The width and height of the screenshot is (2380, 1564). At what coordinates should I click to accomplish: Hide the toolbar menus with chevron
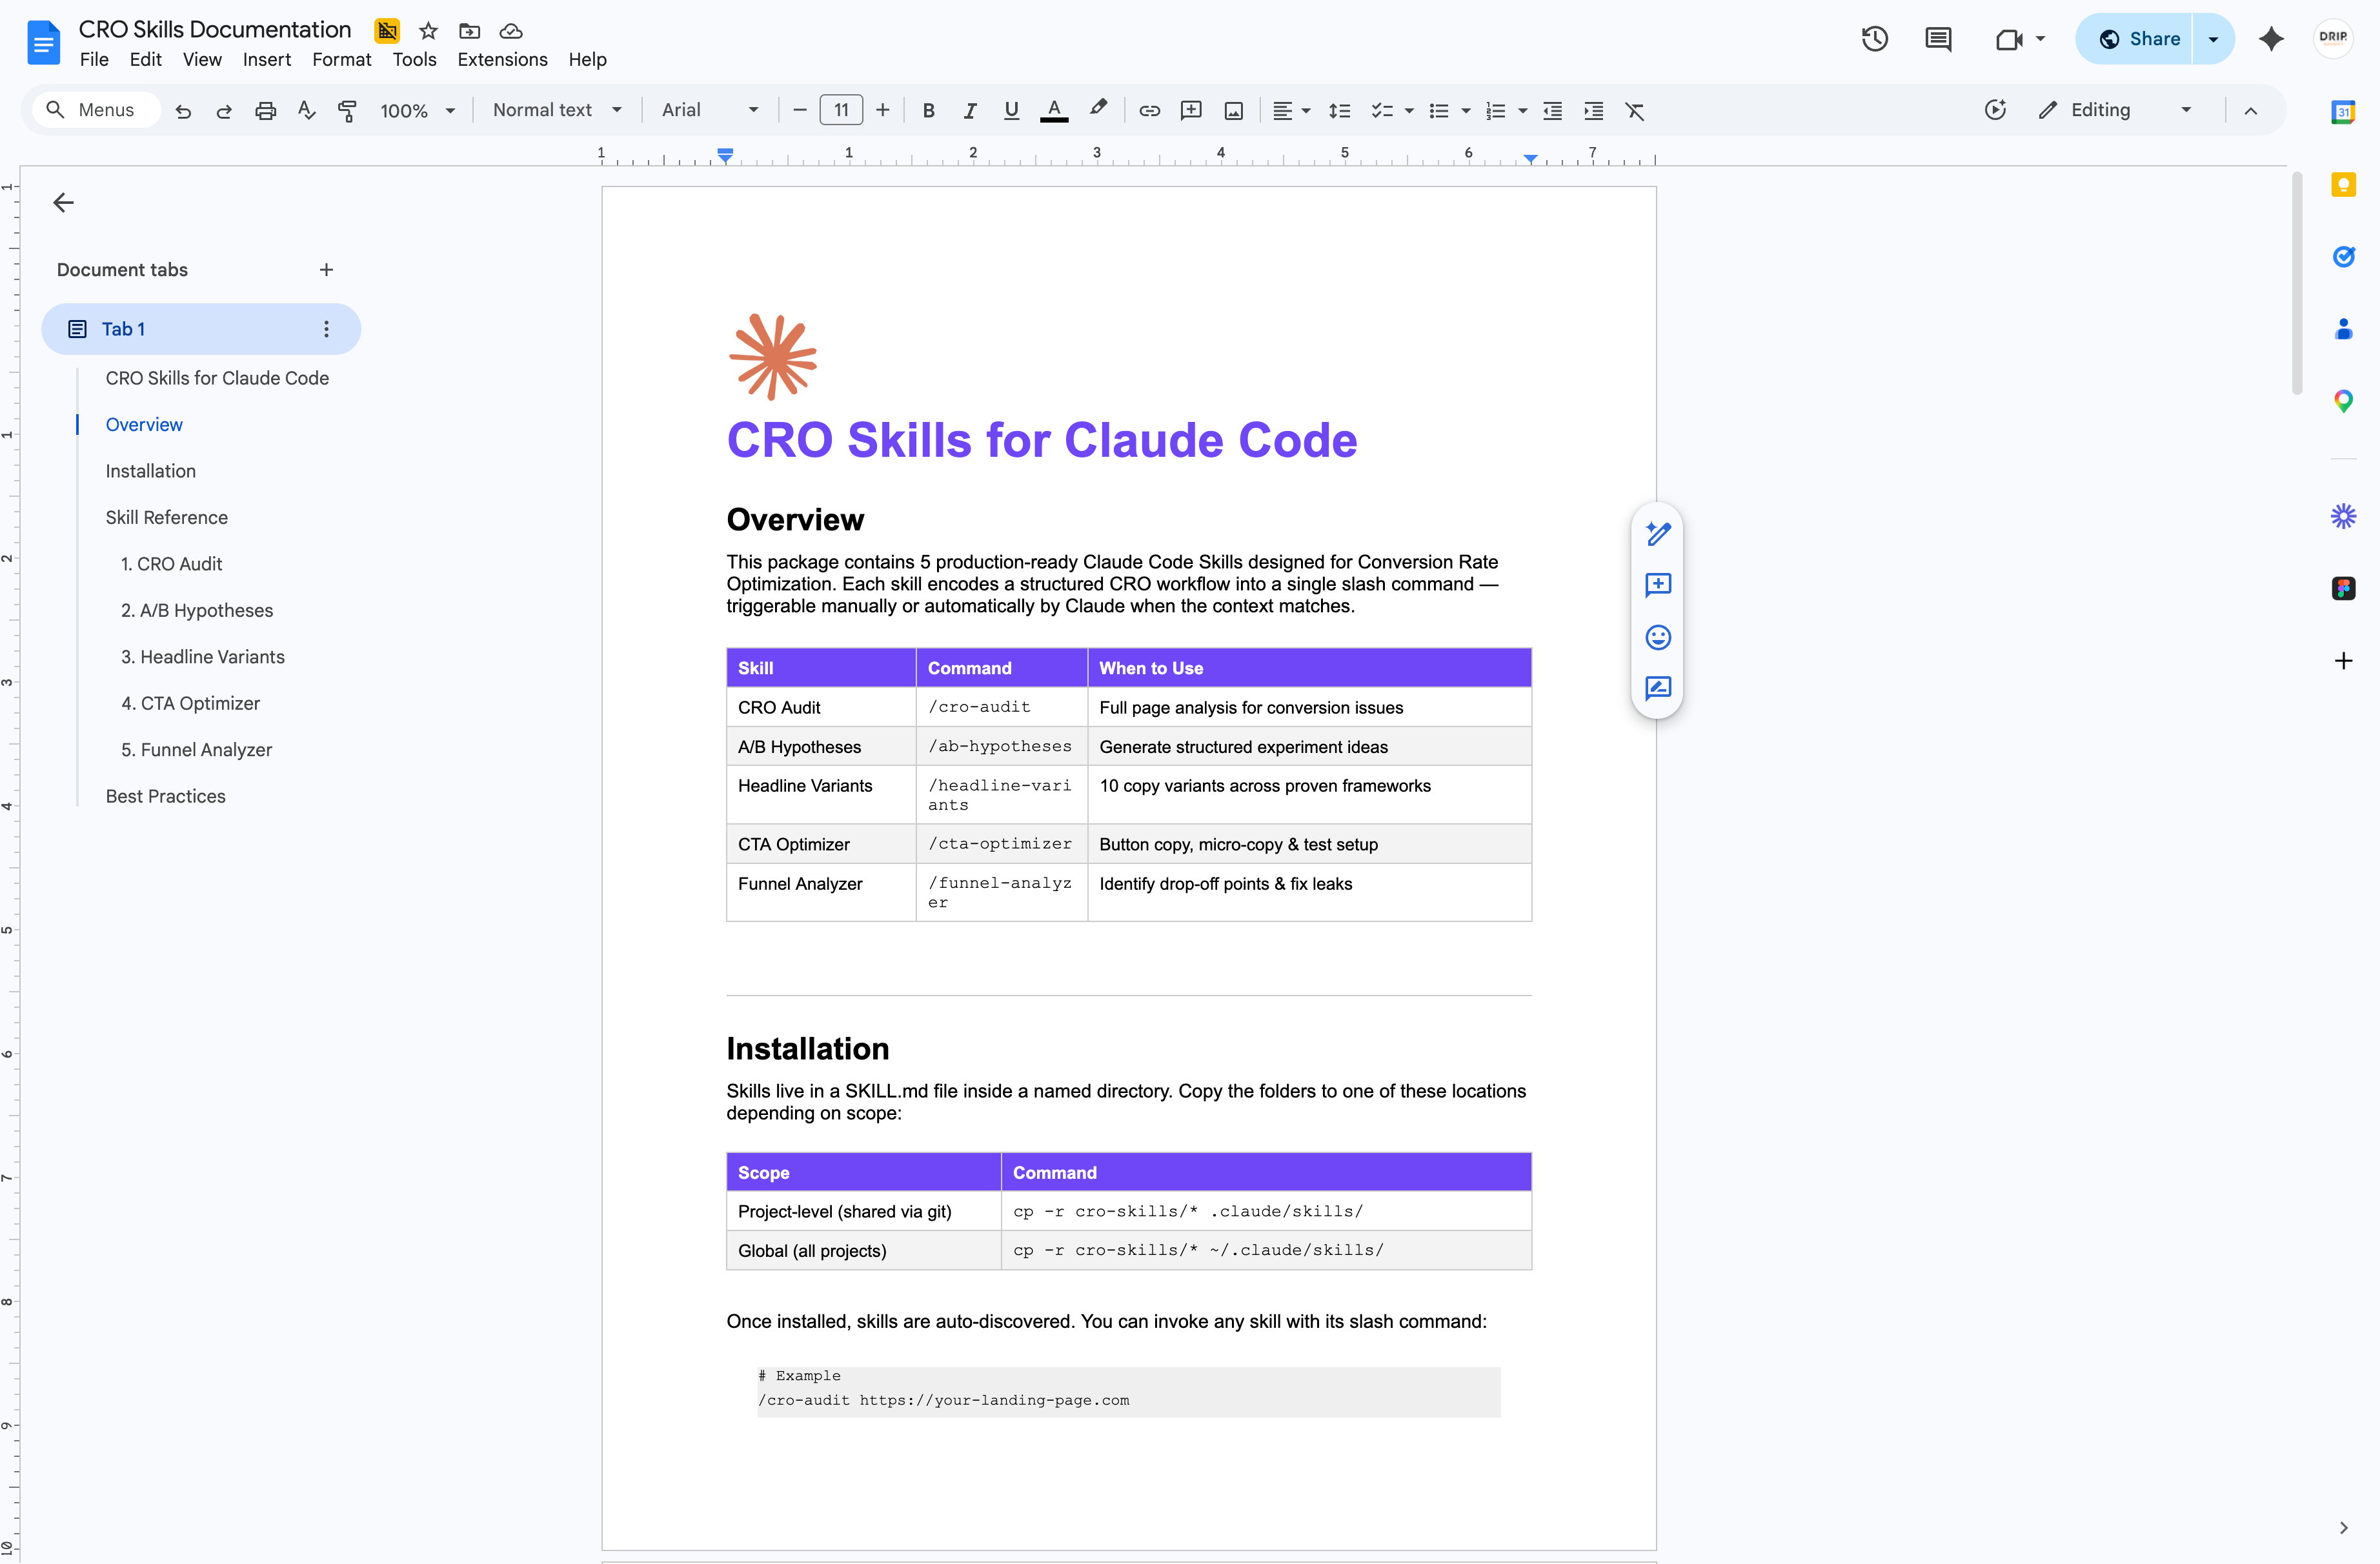(2250, 111)
